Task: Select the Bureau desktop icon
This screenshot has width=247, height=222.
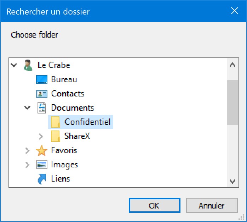Action: coord(42,79)
